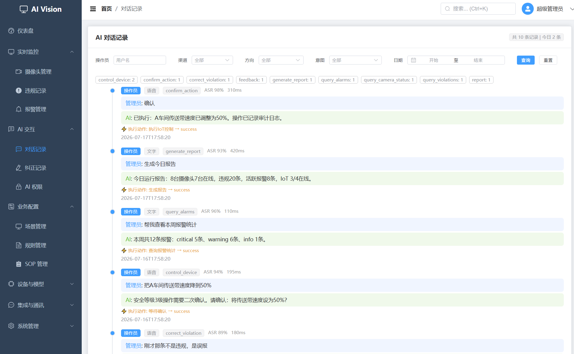Click lightning icon beside 等待确认 action
The image size is (574, 354).
[124, 311]
